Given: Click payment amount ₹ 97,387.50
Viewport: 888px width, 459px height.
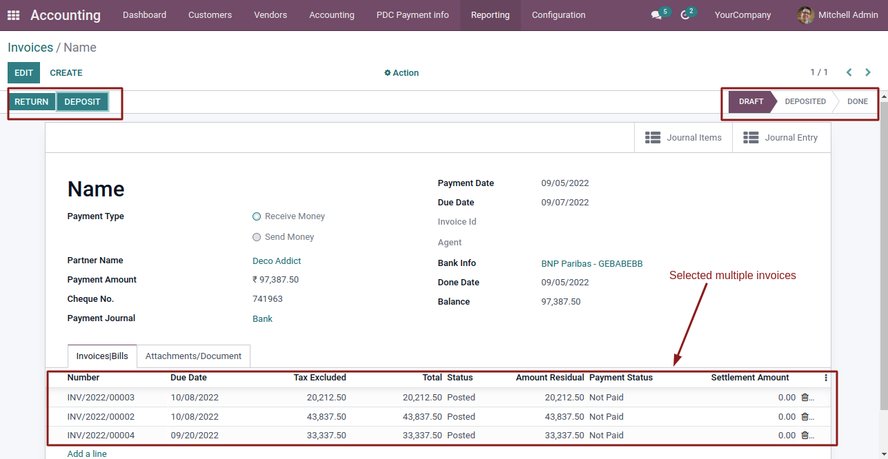Looking at the screenshot, I should (x=275, y=280).
